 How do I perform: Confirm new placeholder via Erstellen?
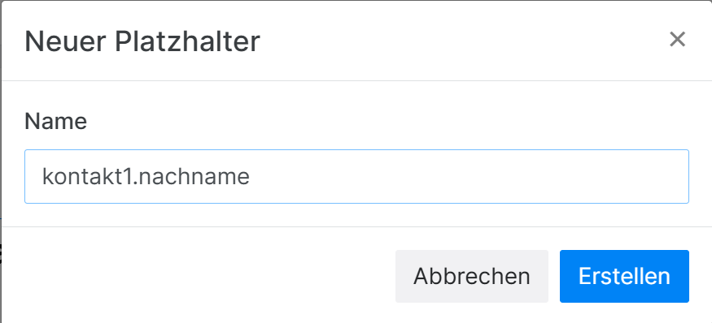point(624,277)
